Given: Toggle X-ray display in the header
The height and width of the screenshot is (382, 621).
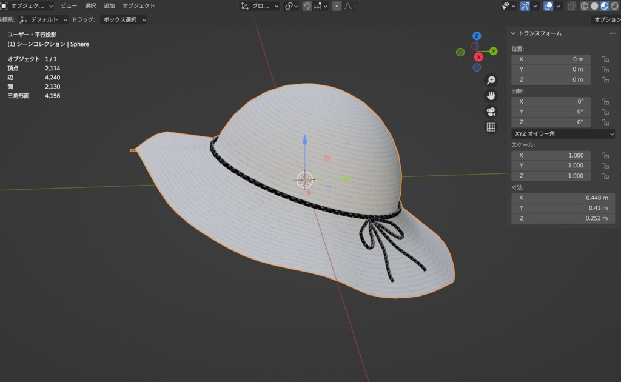Looking at the screenshot, I should click(x=571, y=6).
